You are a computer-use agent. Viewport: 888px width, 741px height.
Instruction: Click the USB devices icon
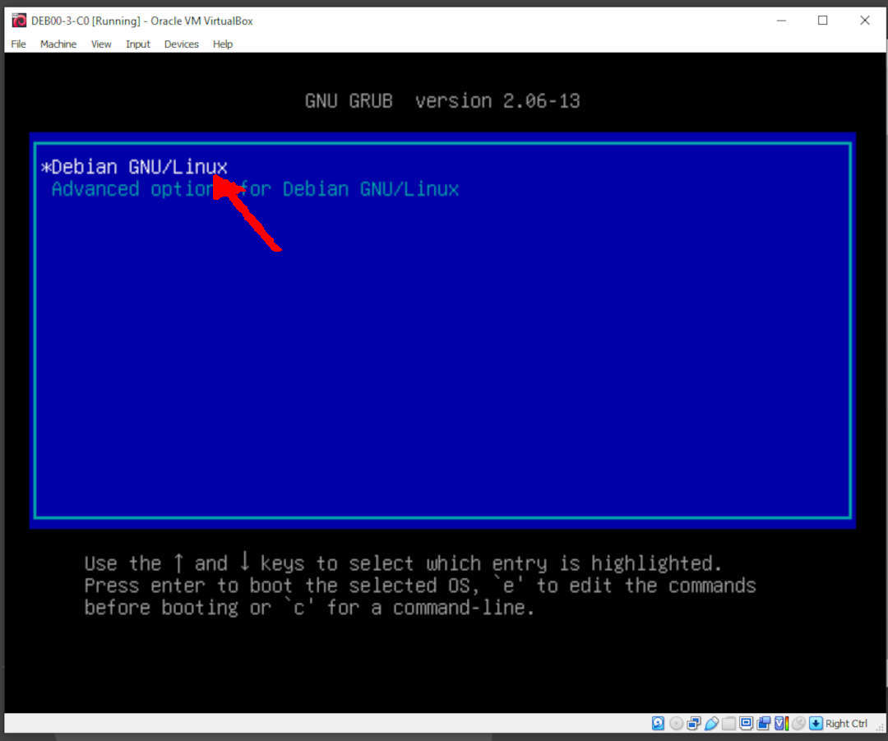(x=710, y=724)
